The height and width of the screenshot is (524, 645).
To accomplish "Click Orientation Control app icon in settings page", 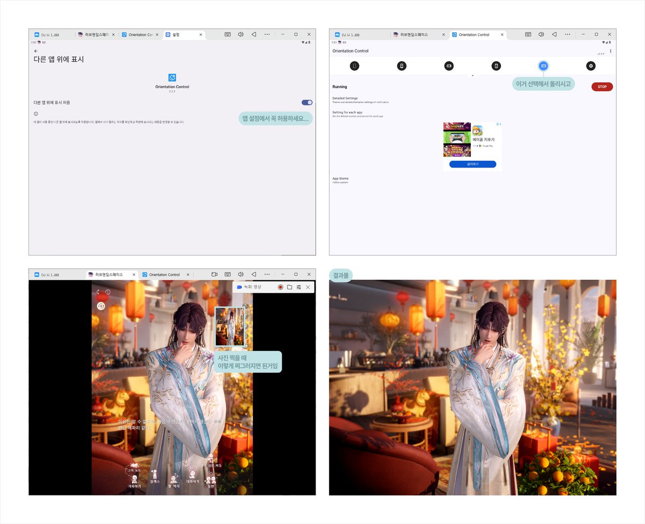I will (172, 78).
